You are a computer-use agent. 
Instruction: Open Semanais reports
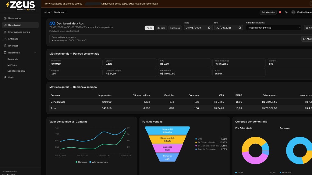(x=13, y=59)
